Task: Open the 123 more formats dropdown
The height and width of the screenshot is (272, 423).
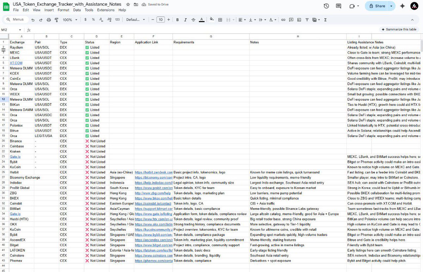Action: 117,20
